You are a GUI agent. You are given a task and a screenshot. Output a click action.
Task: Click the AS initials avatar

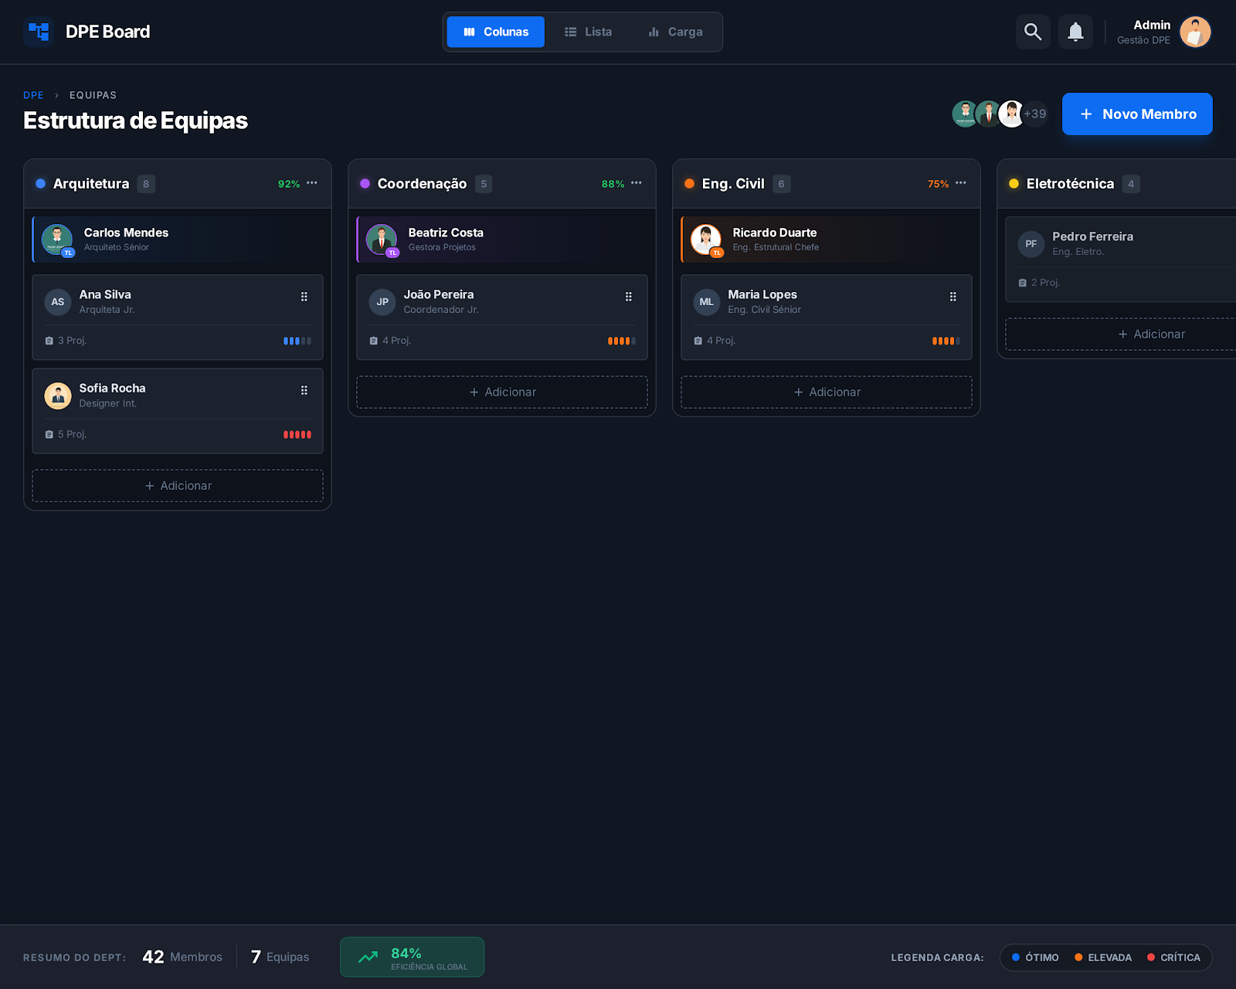coord(58,302)
